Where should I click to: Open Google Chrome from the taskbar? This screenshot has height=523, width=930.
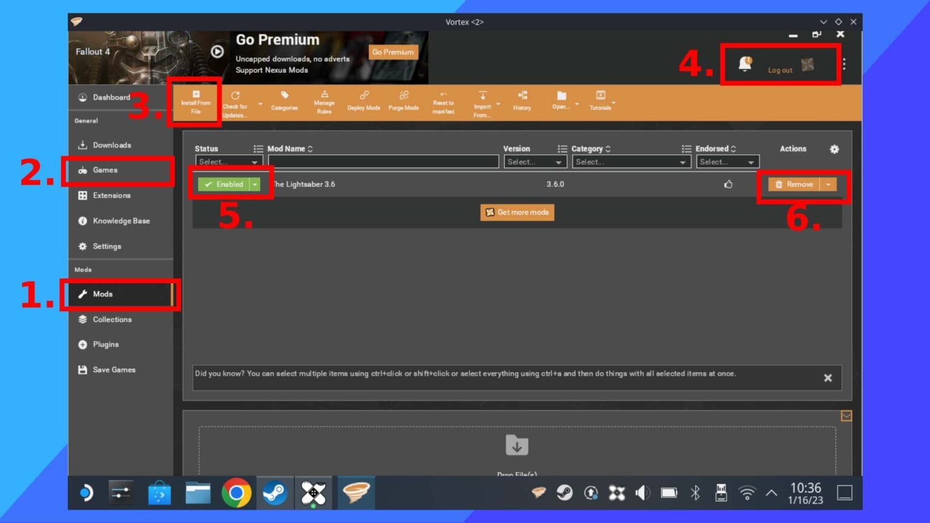tap(236, 493)
